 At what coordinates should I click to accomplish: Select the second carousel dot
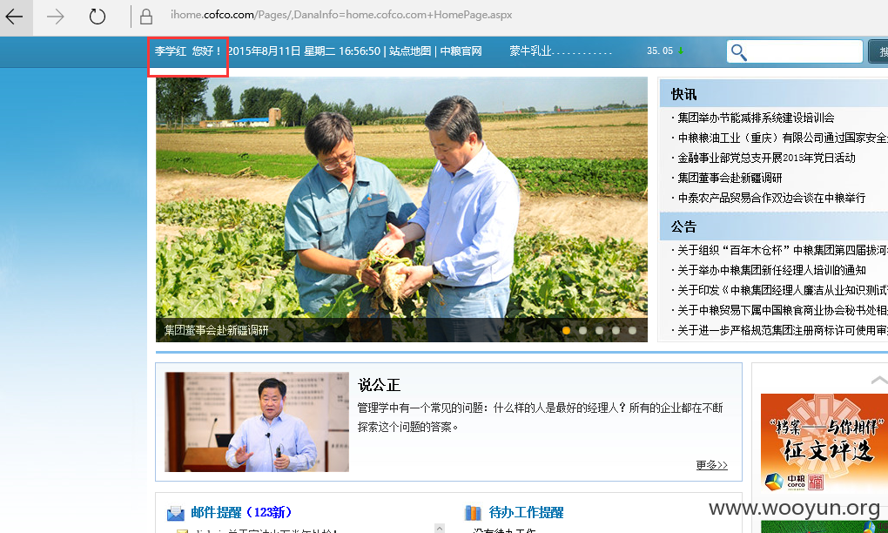582,330
